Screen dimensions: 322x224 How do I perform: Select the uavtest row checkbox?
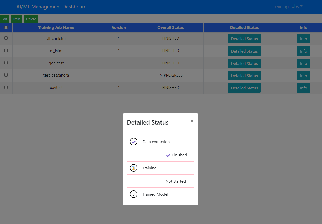6,87
